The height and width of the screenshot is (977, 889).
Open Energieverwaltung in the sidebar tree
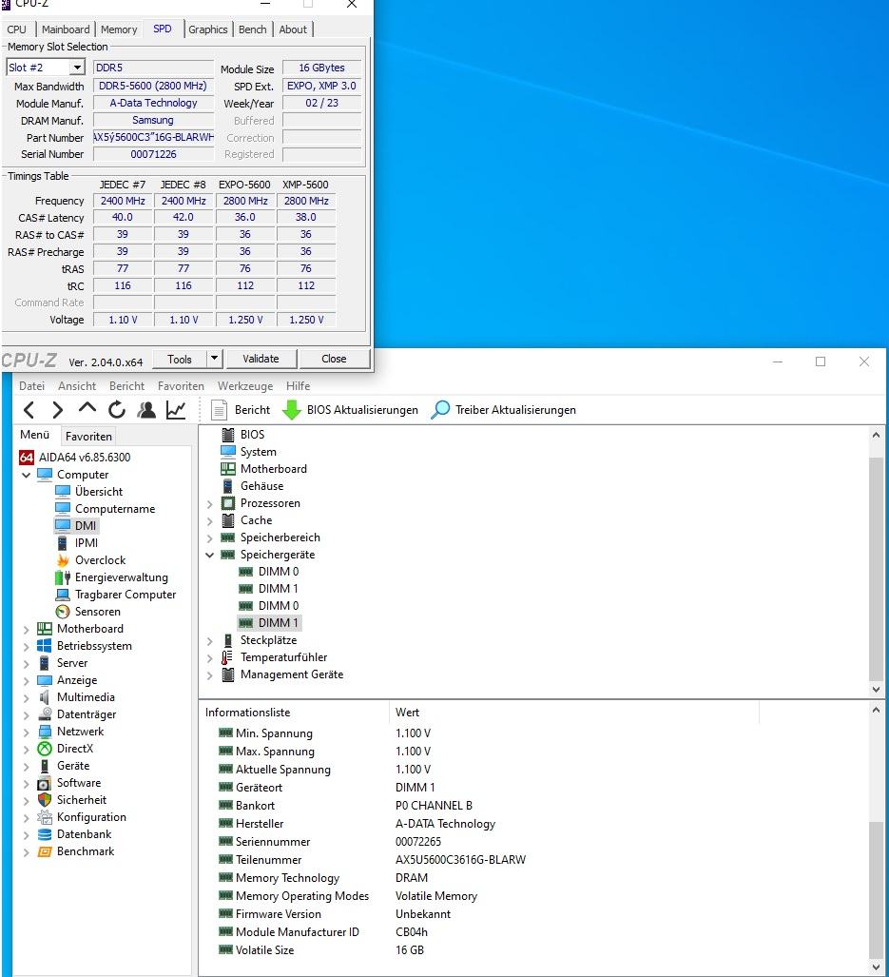[x=122, y=577]
